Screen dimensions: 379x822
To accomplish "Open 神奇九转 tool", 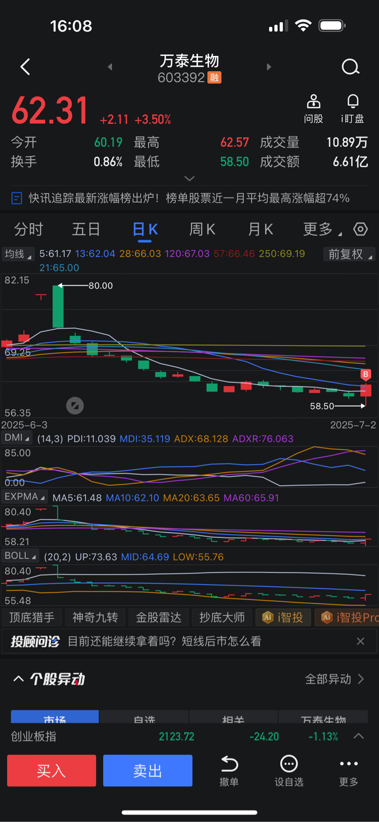I will (95, 617).
